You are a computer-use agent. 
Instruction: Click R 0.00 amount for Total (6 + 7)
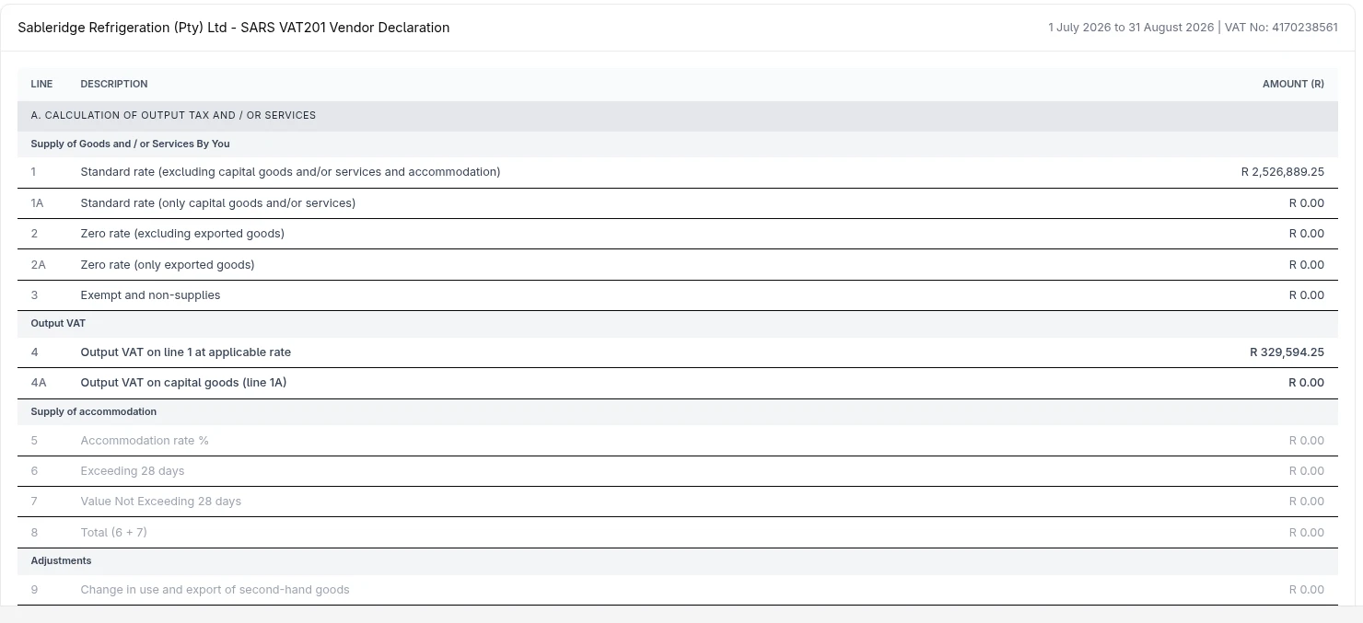click(x=1307, y=533)
